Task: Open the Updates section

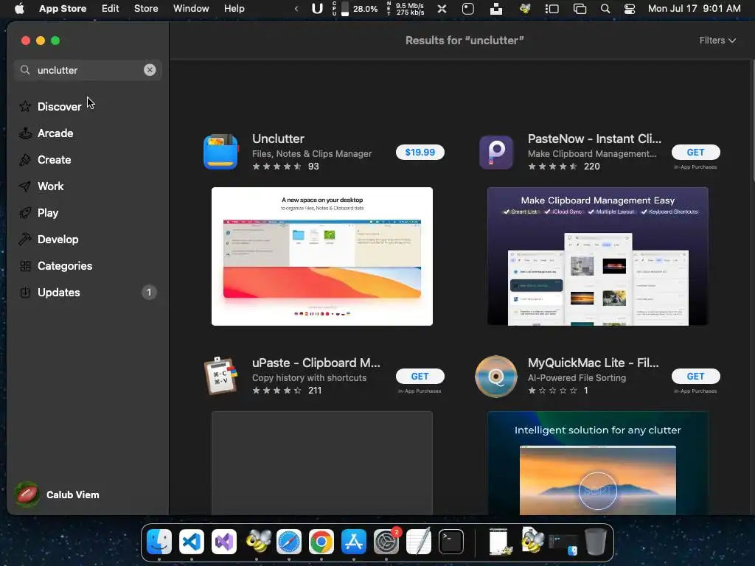Action: coord(58,292)
